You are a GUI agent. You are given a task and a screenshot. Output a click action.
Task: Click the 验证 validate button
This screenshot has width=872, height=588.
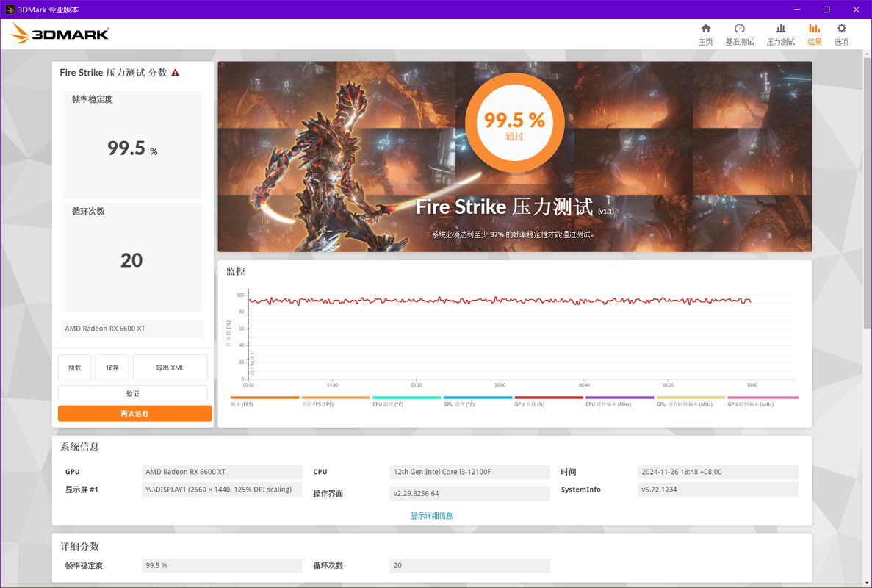point(133,393)
